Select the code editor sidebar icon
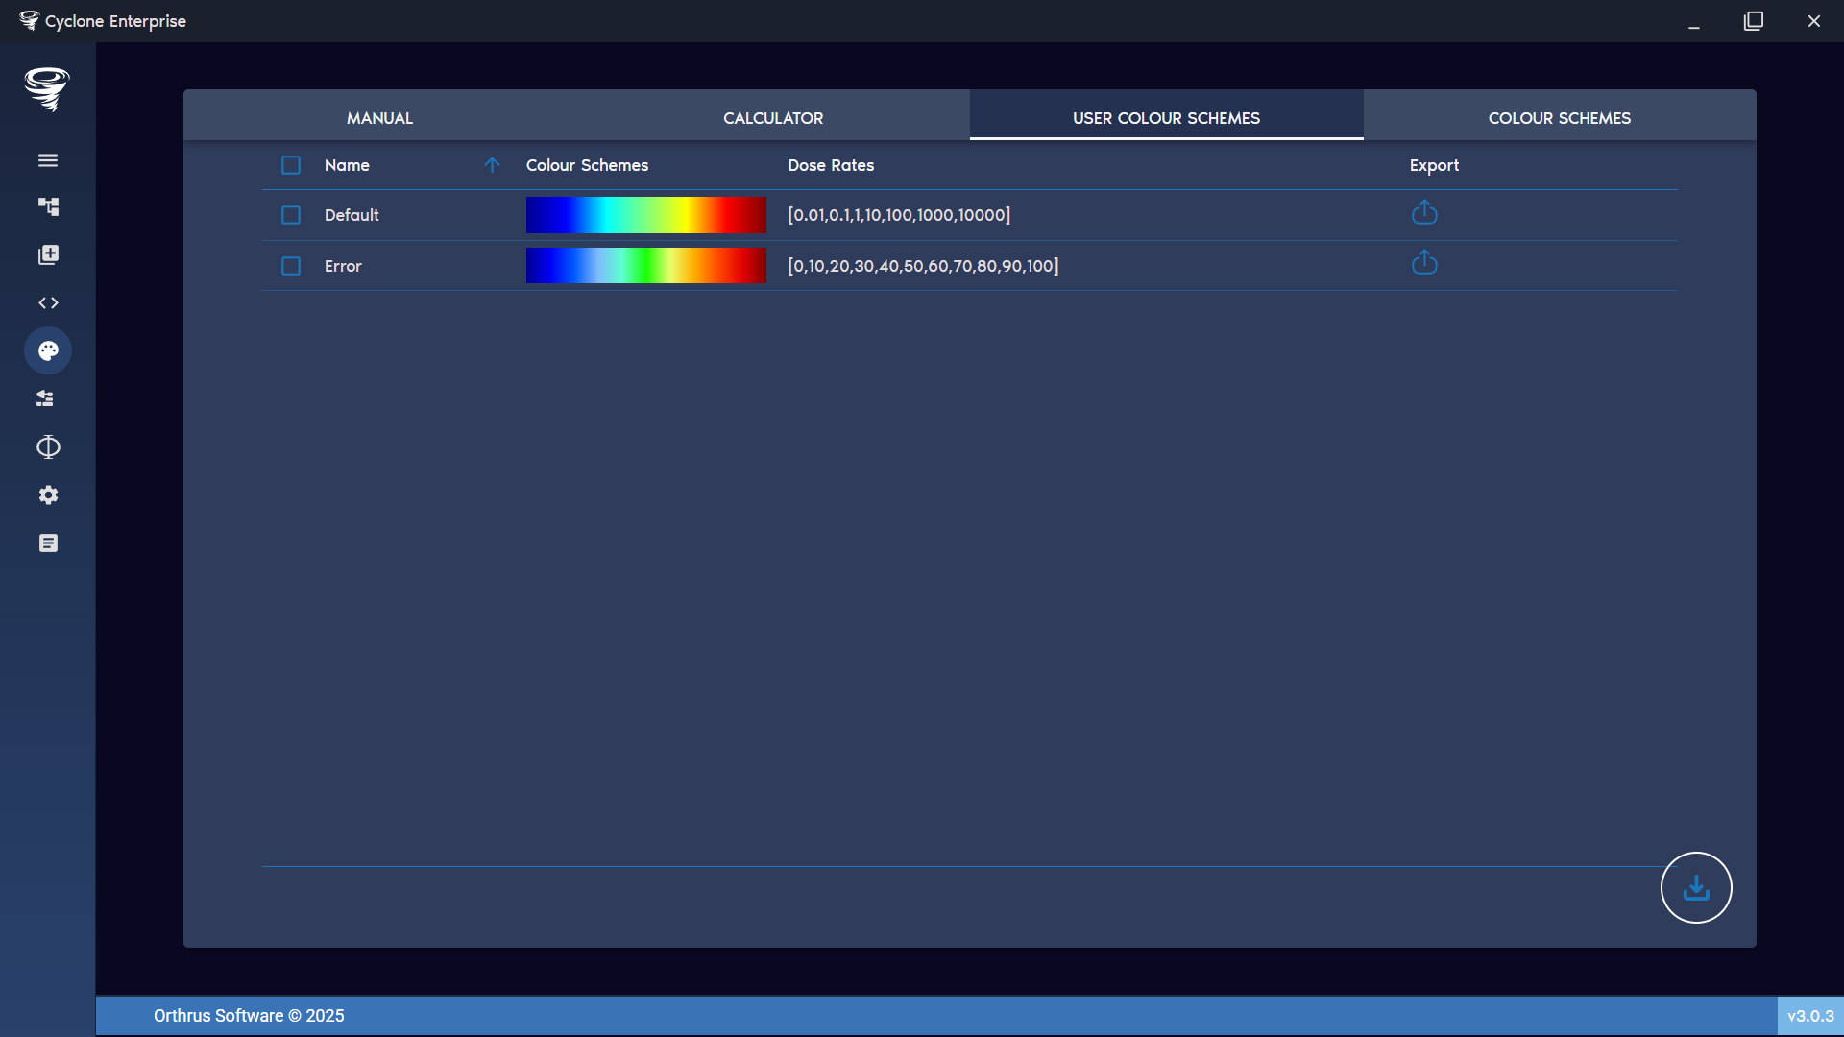Image resolution: width=1844 pixels, height=1037 pixels. click(x=48, y=302)
